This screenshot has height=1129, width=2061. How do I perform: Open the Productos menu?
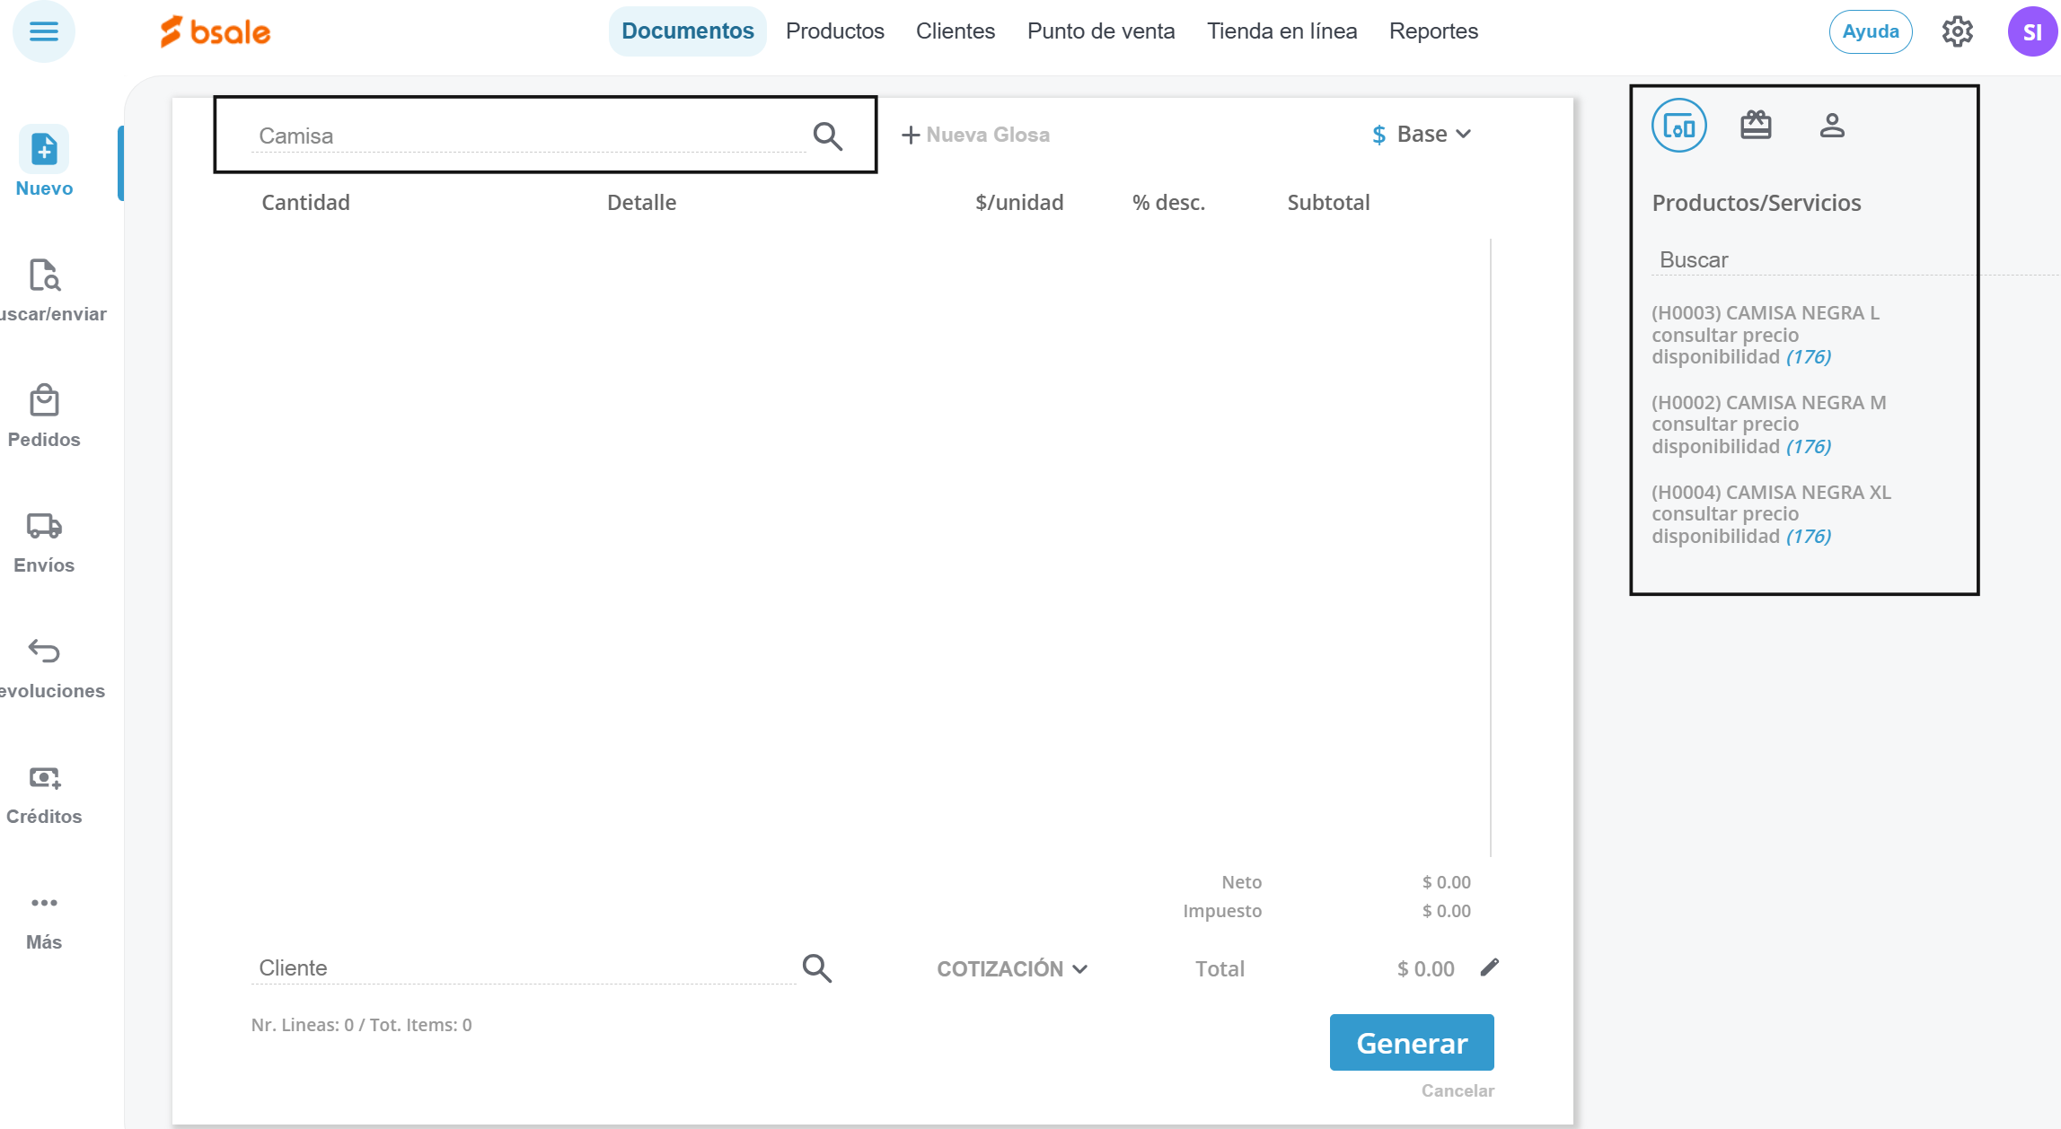coord(834,31)
